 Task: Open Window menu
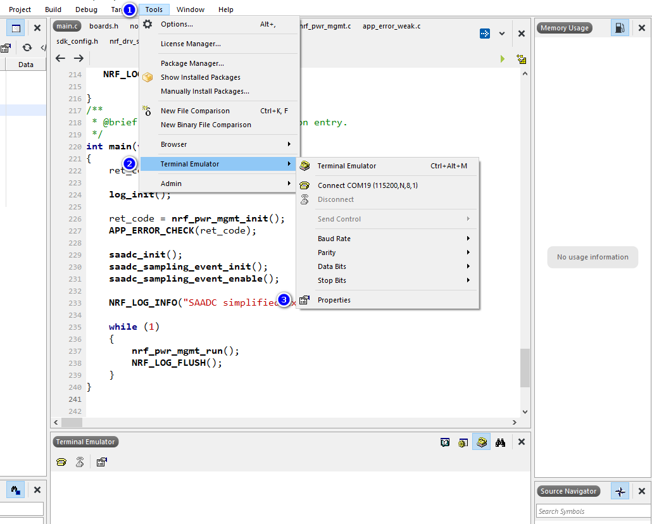click(191, 9)
